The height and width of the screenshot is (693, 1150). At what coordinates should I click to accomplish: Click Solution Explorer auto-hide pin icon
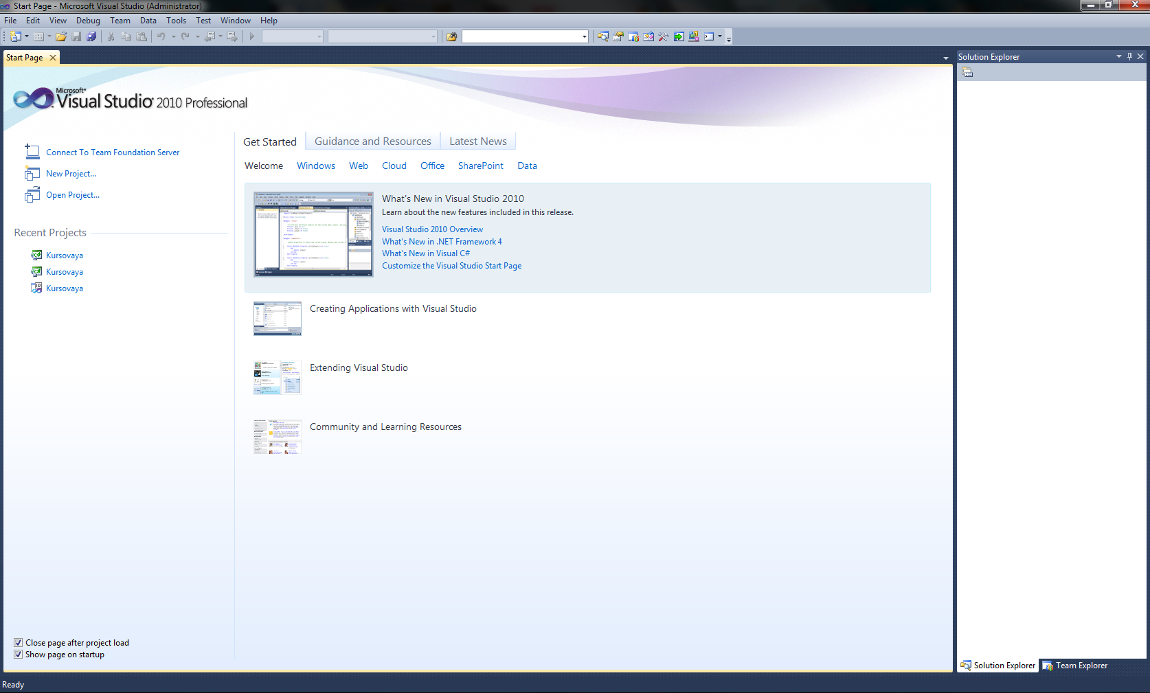[1129, 56]
